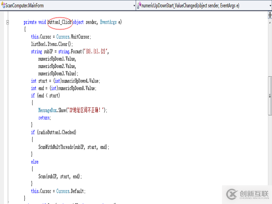This screenshot has width=272, height=204.
Task: Click the 'return;' statement
Action: 45,118
